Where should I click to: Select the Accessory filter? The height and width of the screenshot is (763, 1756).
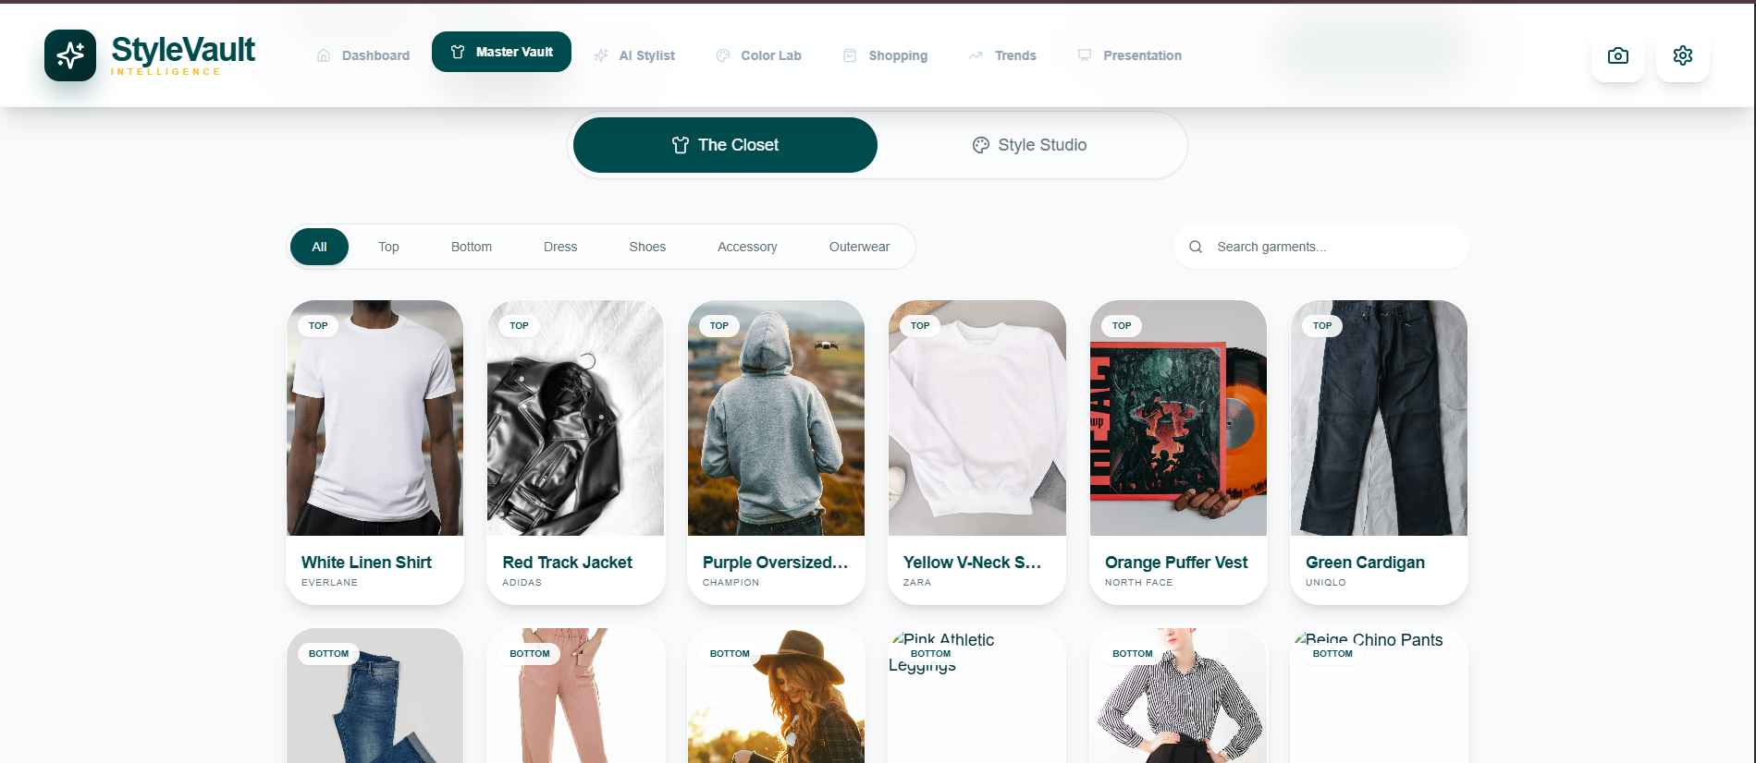(x=747, y=247)
